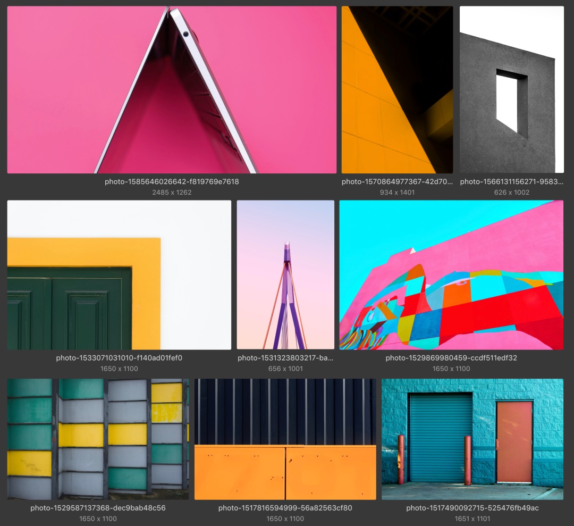Click filename photo-1517490092715-525476fb49ac

(472, 508)
